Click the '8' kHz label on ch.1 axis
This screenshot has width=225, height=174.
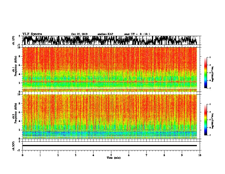point(20,56)
